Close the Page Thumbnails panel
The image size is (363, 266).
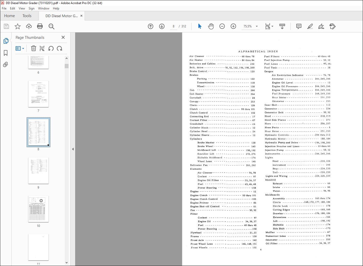[63, 37]
